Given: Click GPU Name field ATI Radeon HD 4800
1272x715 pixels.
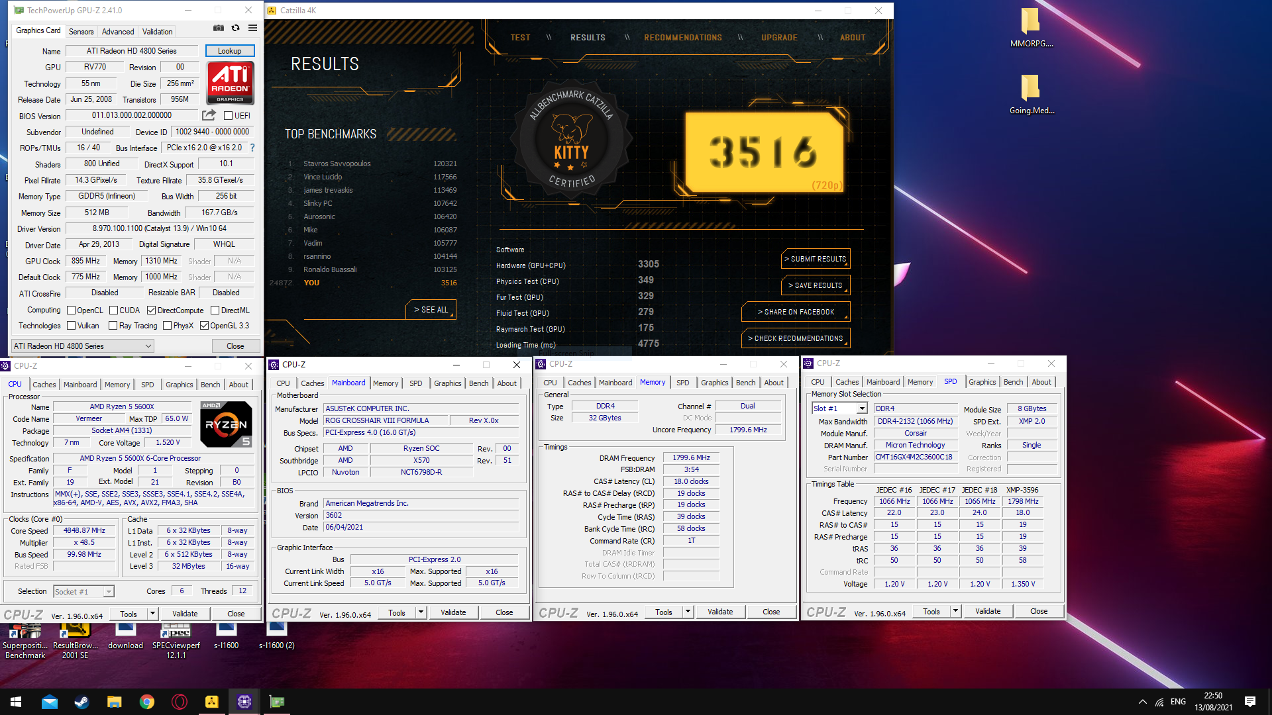Looking at the screenshot, I should coord(131,51).
